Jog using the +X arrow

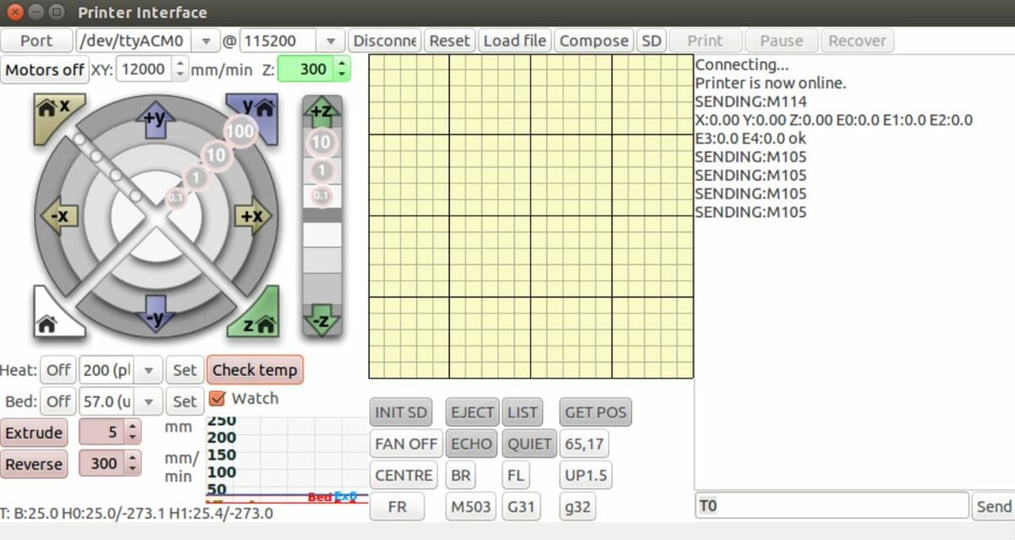252,215
